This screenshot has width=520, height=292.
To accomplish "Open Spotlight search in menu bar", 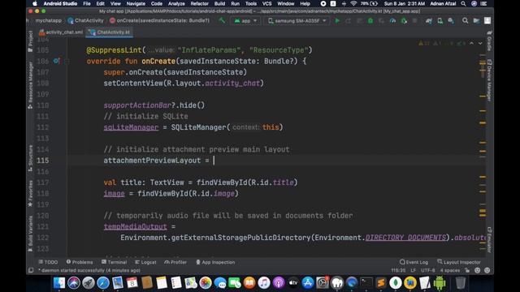I will 463,3.
